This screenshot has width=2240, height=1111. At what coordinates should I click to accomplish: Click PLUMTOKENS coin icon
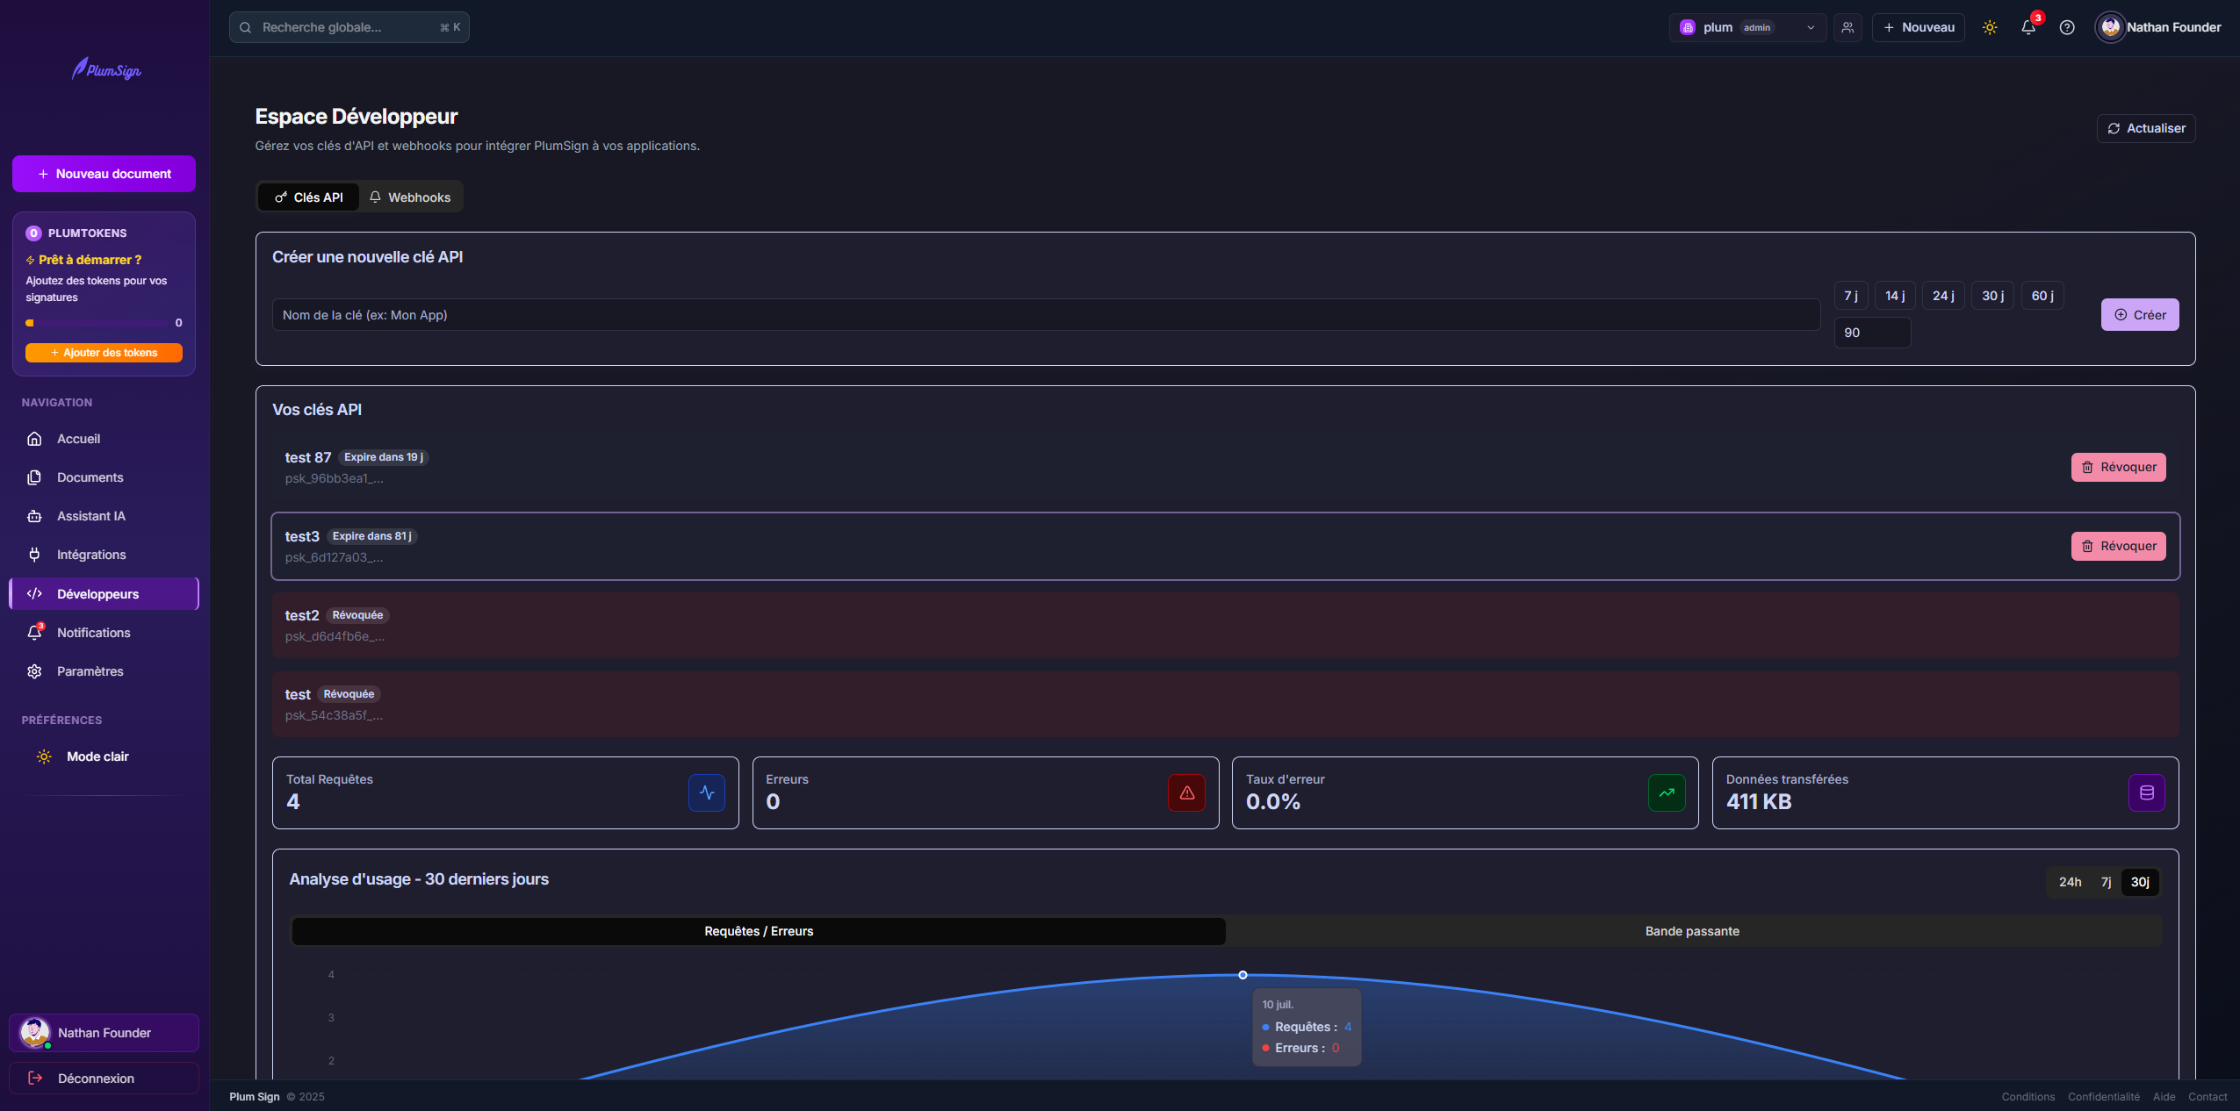[x=33, y=233]
